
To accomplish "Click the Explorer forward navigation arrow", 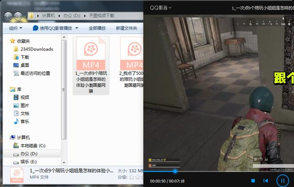I will tap(18, 16).
